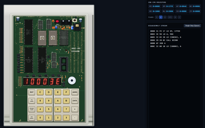Click the IX:0x0000 register box

(181, 11)
